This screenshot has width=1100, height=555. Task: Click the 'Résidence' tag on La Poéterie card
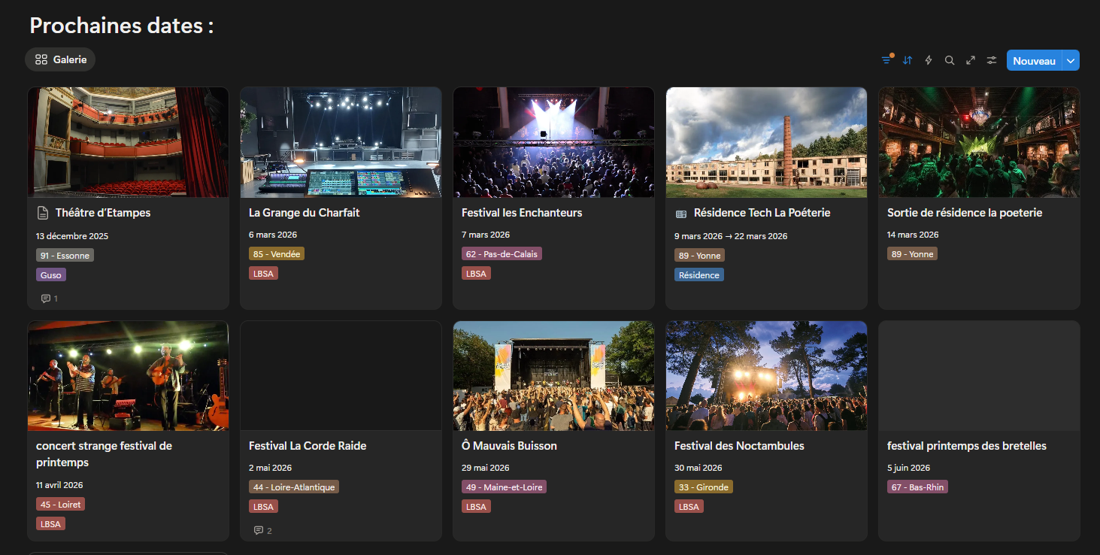point(698,274)
